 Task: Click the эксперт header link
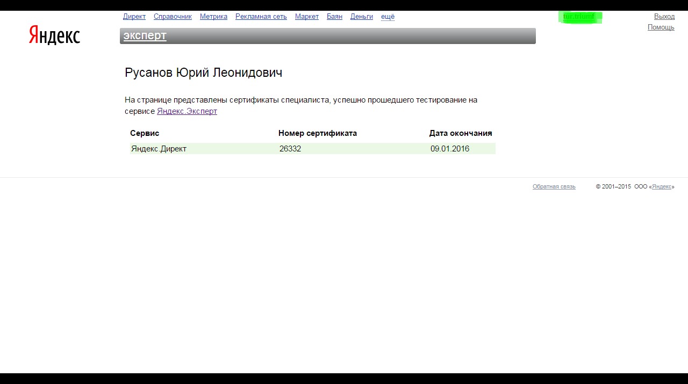point(144,35)
